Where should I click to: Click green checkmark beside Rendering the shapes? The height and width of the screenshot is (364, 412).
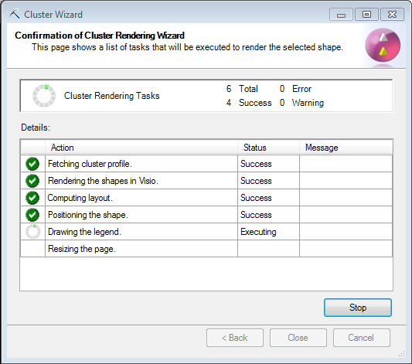pos(32,181)
